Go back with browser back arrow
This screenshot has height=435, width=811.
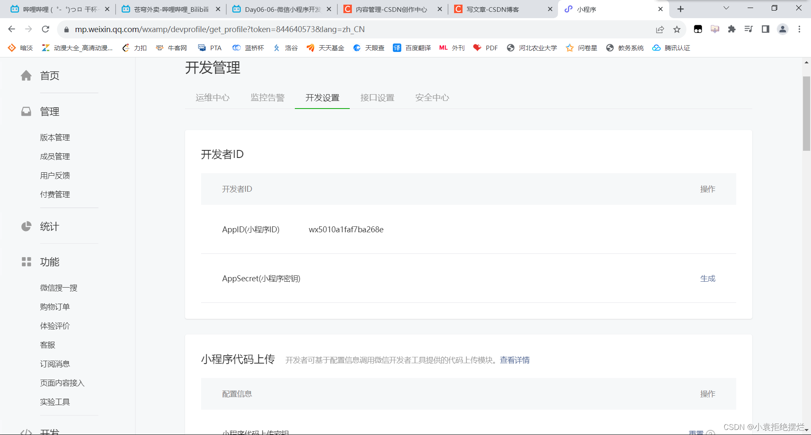tap(12, 29)
